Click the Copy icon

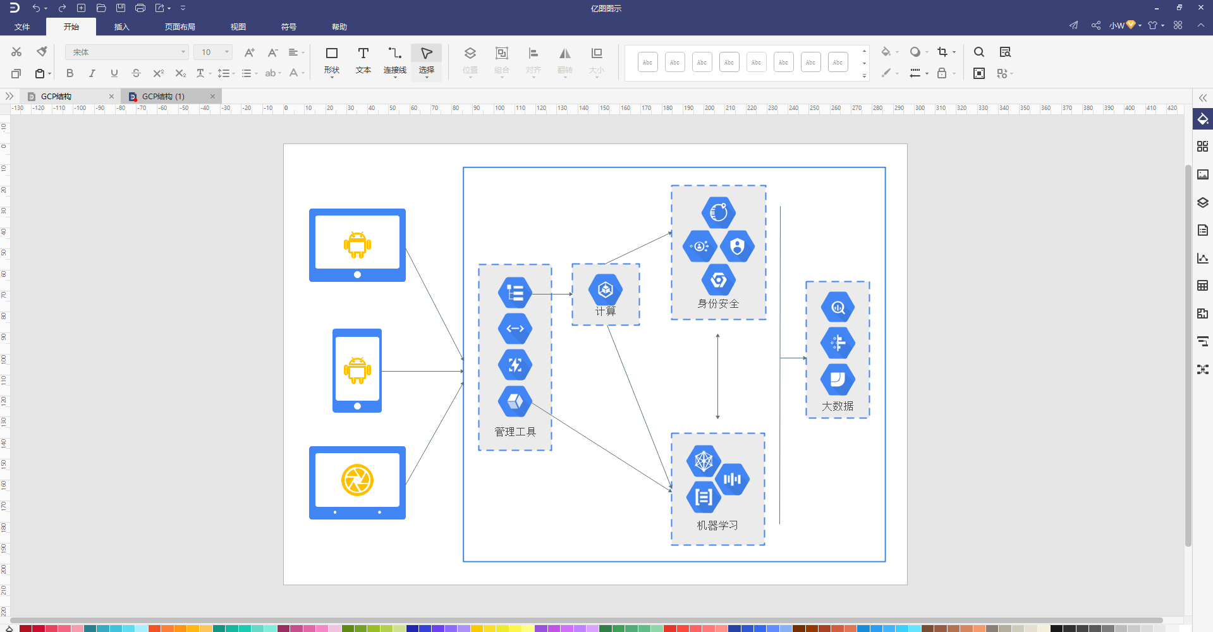[x=16, y=73]
